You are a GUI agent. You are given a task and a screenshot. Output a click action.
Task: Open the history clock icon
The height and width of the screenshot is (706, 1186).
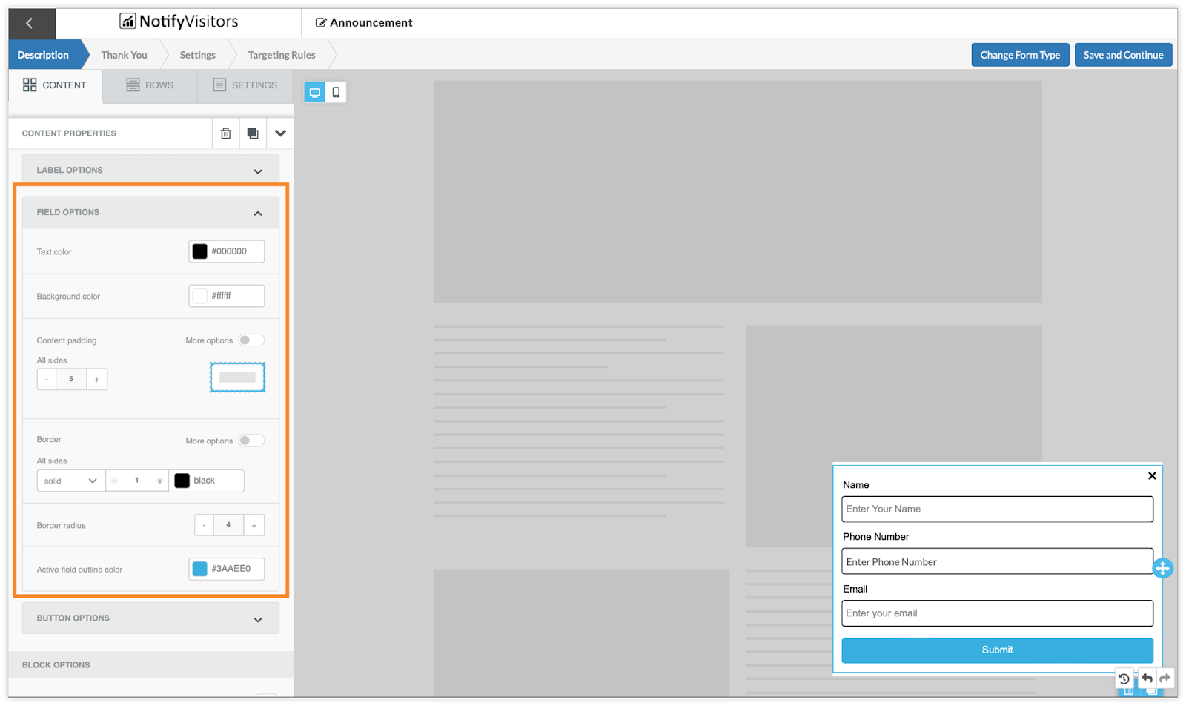(1124, 678)
